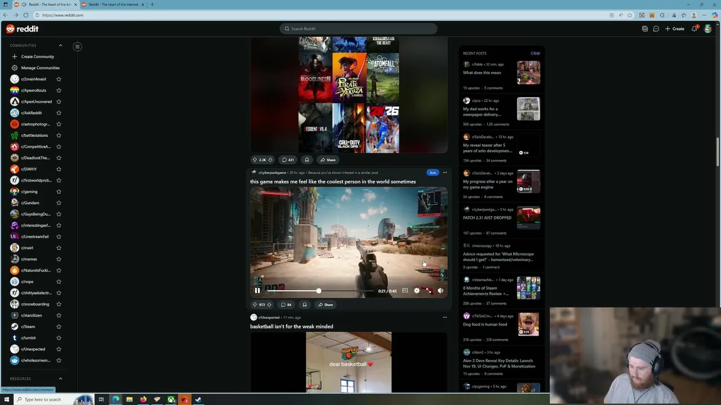Toggle the star beside r/nope

[59, 282]
